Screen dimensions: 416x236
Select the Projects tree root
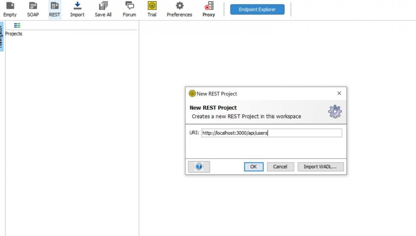14,34
